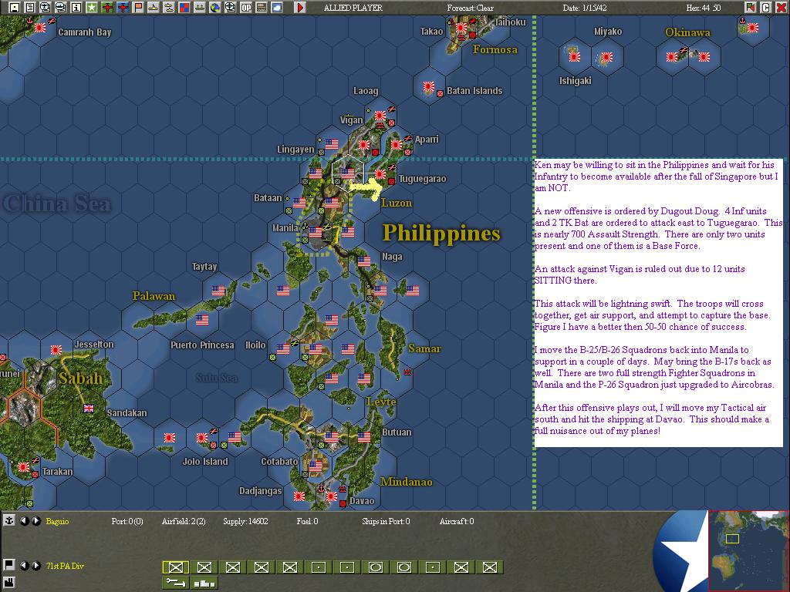790x592 pixels.
Task: Click the 'OP' toolbar button
Action: click(246, 7)
